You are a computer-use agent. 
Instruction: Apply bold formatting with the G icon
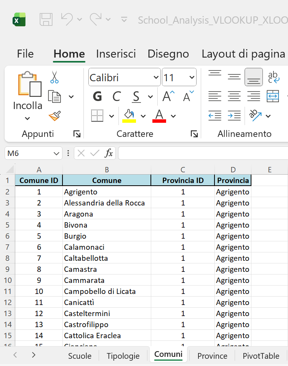(97, 96)
